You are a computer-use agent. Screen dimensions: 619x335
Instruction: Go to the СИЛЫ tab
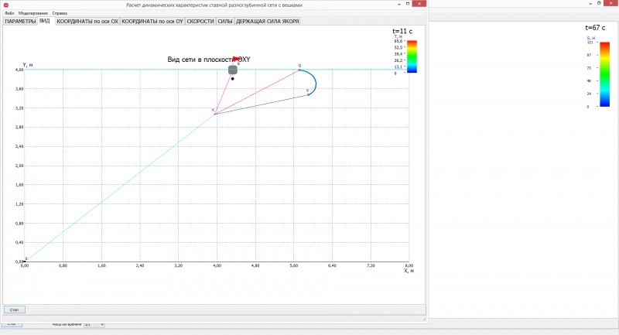click(x=225, y=22)
